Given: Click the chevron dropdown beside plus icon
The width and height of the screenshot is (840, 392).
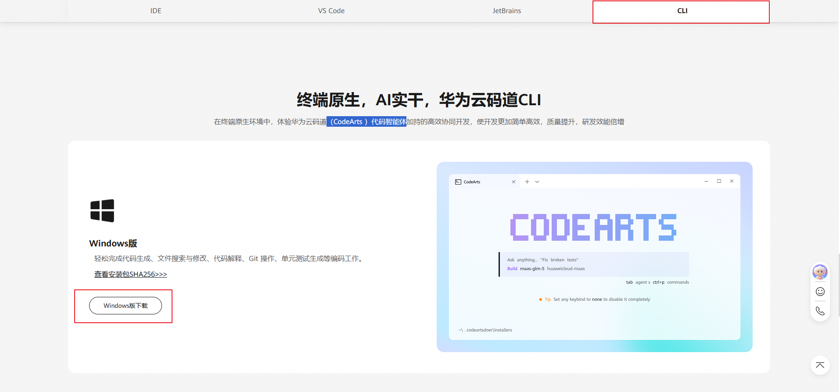Looking at the screenshot, I should click(x=537, y=182).
